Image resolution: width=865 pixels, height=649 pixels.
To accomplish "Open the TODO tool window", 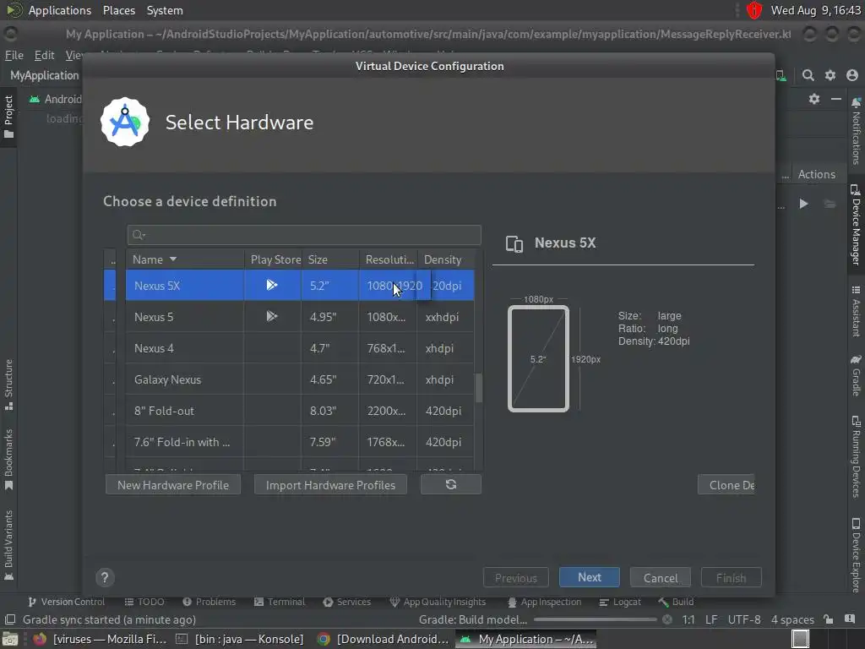I will (x=144, y=602).
